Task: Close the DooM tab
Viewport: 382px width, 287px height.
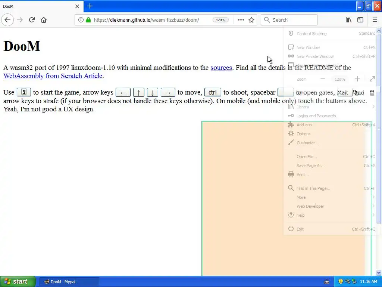Action: (77, 6)
